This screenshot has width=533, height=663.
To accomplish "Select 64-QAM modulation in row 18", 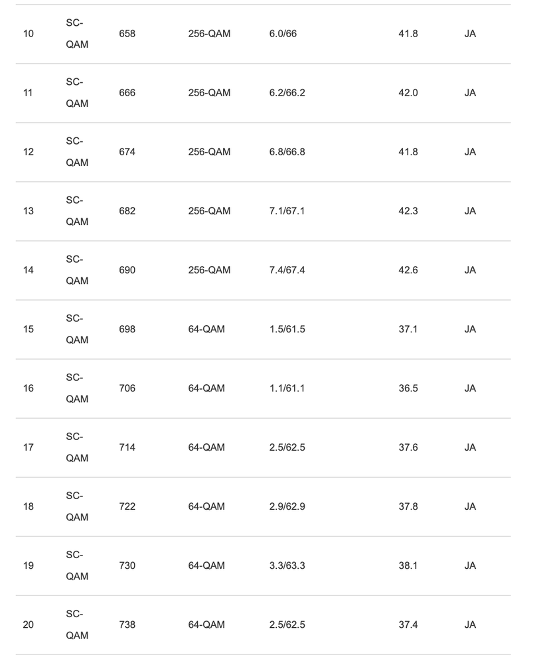I will [x=206, y=506].
